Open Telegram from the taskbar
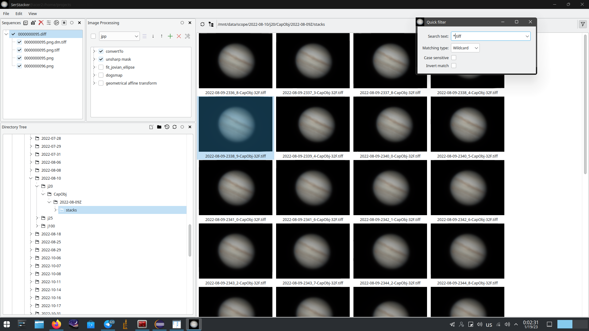 (108, 324)
